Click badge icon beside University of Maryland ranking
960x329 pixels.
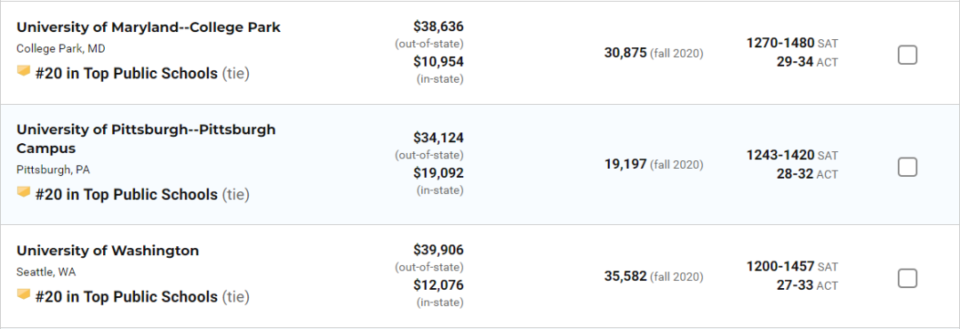click(23, 72)
